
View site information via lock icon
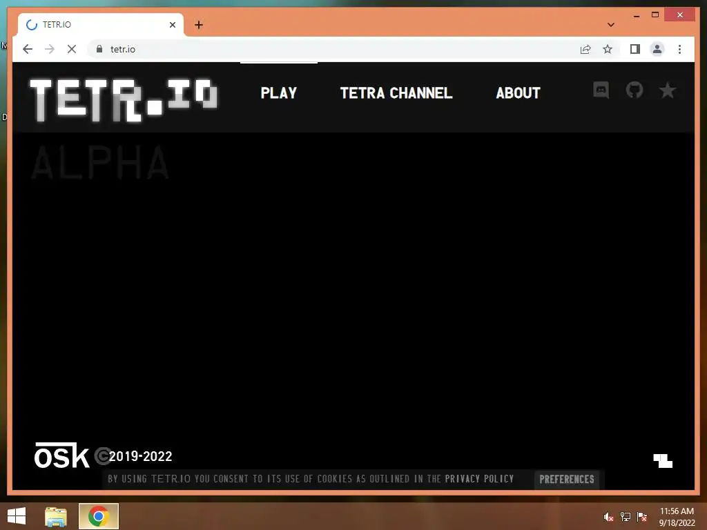coord(99,49)
